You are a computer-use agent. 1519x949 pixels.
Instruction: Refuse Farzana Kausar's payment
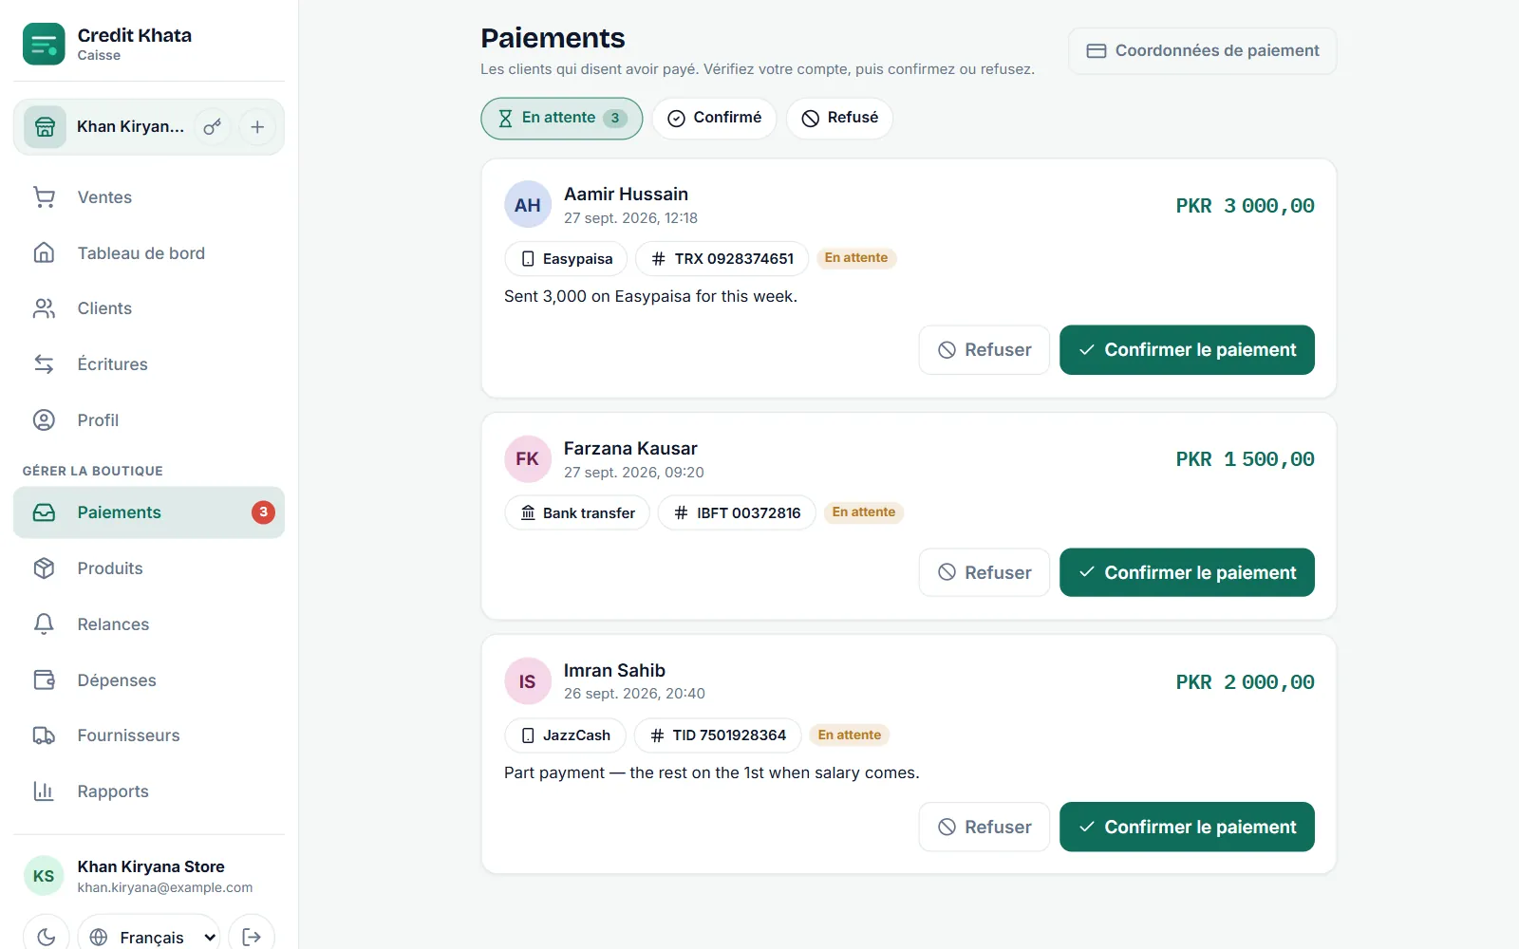coord(984,573)
